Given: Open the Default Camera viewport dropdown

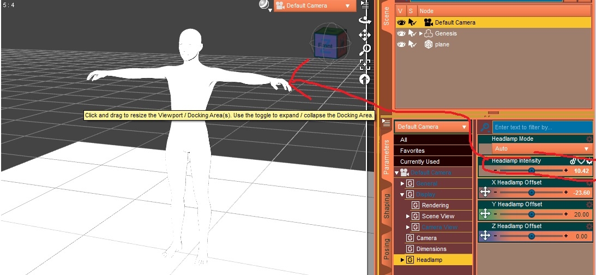Looking at the screenshot, I should [315, 5].
